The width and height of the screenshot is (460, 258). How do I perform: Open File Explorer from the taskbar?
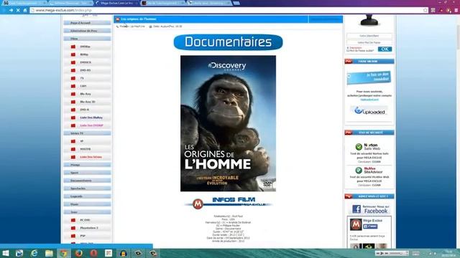pyautogui.click(x=49, y=253)
